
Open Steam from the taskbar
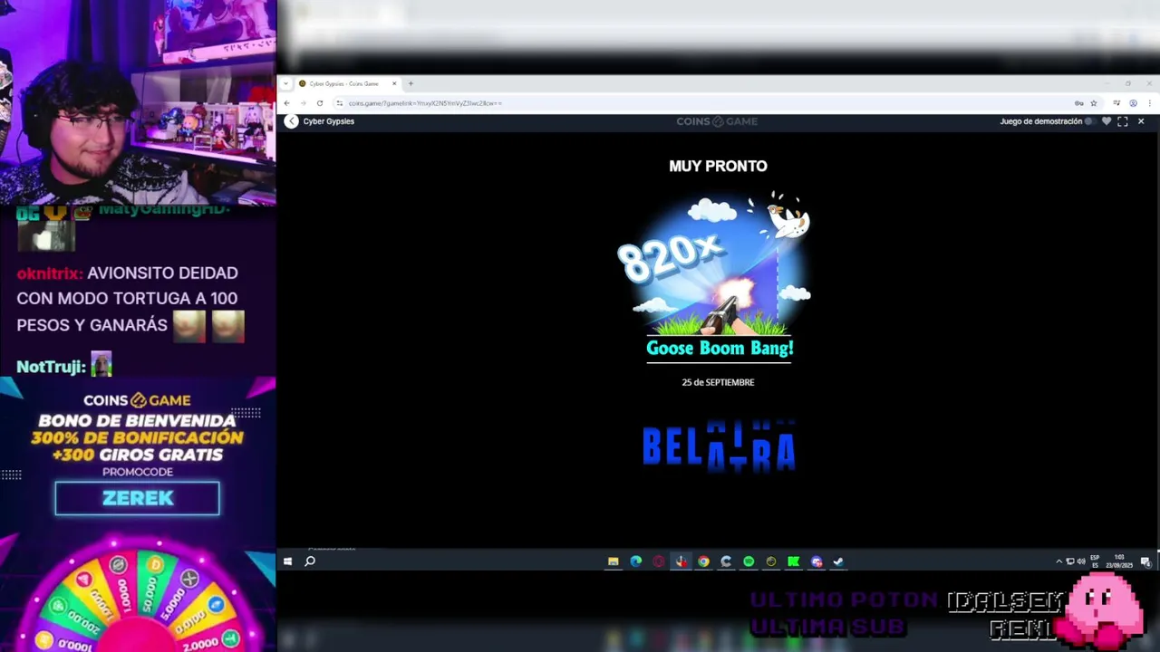coord(838,561)
